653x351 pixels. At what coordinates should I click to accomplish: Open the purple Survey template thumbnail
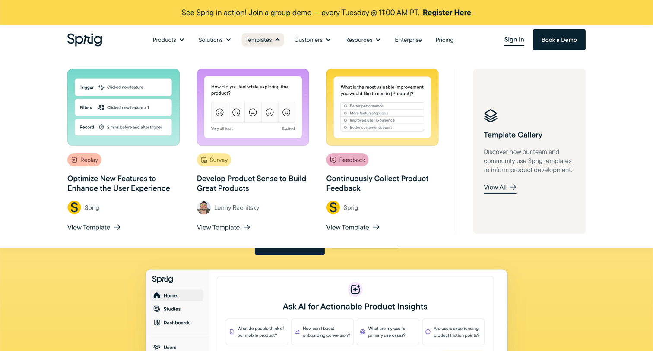tap(253, 107)
